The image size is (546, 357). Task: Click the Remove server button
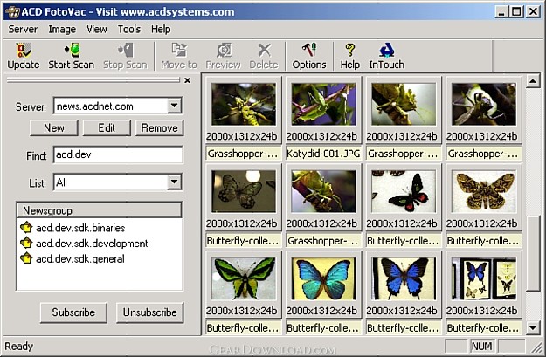click(x=159, y=128)
